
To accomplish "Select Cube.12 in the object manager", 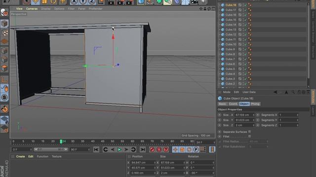I will [x=231, y=34].
